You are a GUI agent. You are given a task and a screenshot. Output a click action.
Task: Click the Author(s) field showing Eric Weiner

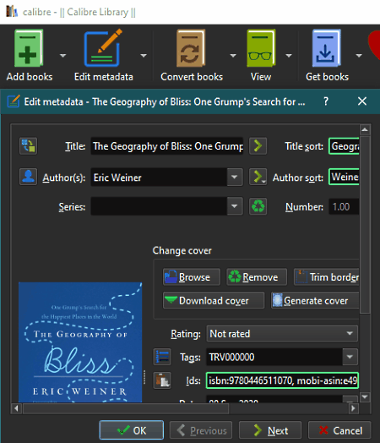159,178
